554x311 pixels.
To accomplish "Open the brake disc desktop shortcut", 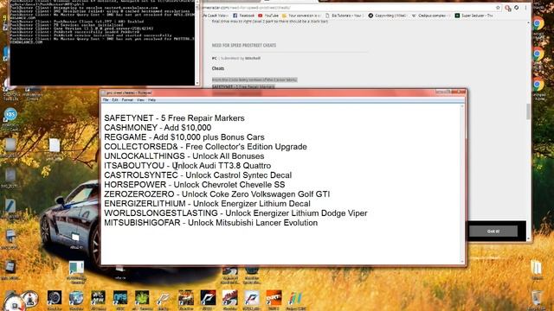I will 55,298.
